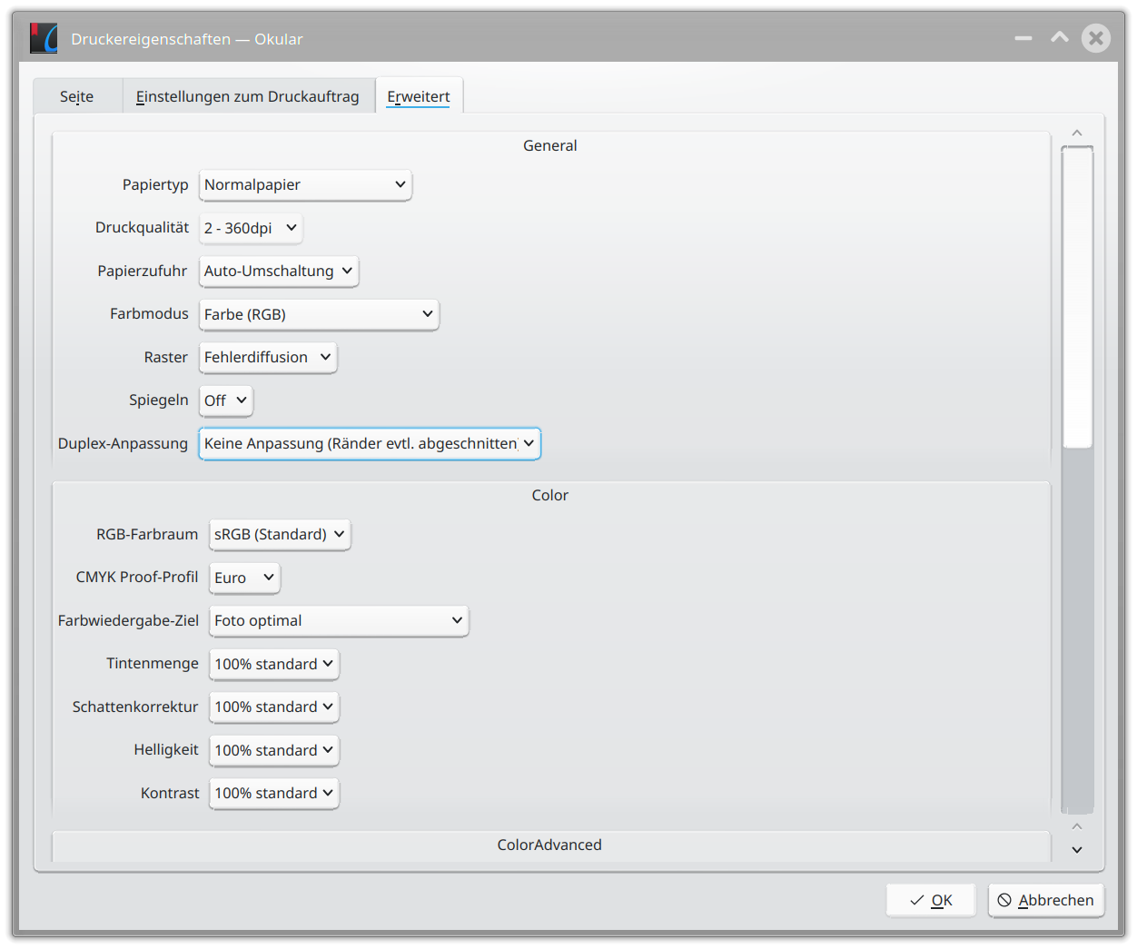This screenshot has height=949, width=1137.
Task: Open the Papierzufuhr dropdown
Action: [279, 272]
